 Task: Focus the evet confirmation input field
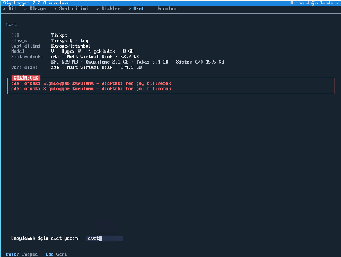104,238
